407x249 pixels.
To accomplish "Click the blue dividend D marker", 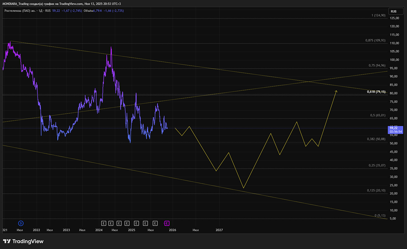I will coord(21,223).
